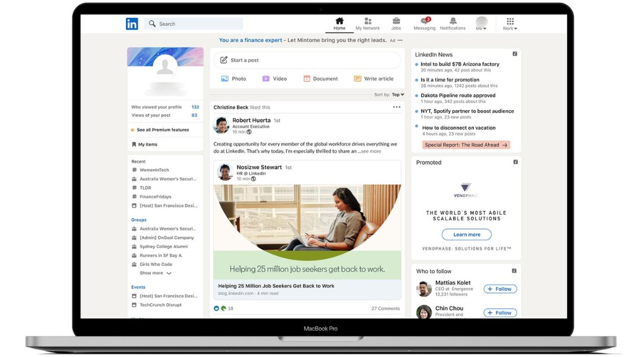Open Chin Chou's profile photo

pos(424,312)
